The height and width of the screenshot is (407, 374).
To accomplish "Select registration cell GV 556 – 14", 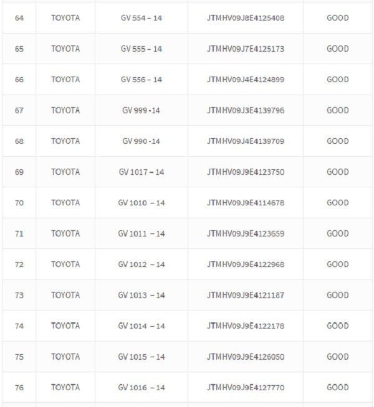I will point(141,80).
